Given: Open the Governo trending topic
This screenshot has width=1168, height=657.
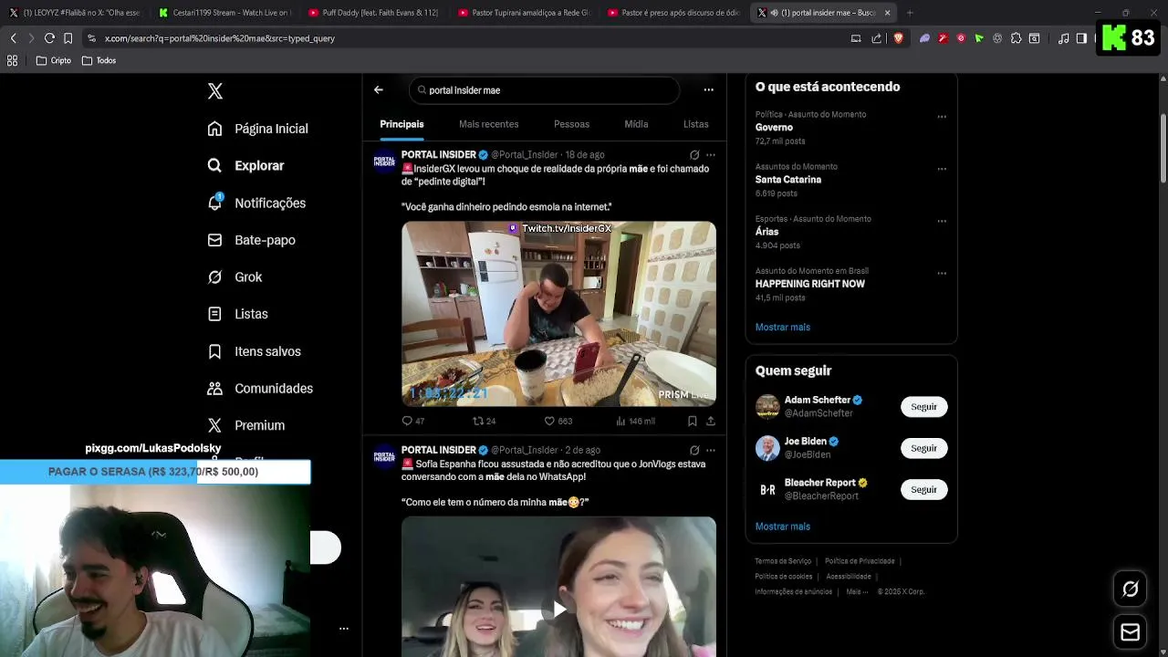Looking at the screenshot, I should [774, 128].
